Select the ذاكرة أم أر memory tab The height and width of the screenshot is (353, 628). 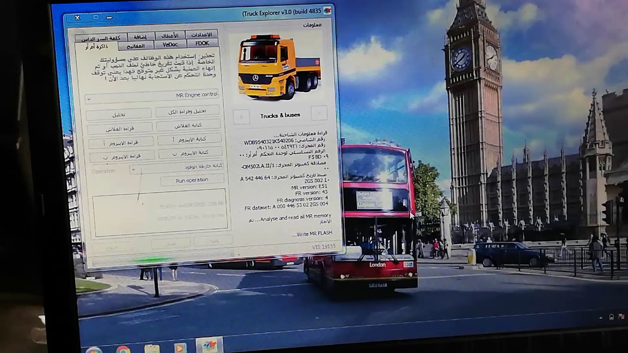click(97, 47)
